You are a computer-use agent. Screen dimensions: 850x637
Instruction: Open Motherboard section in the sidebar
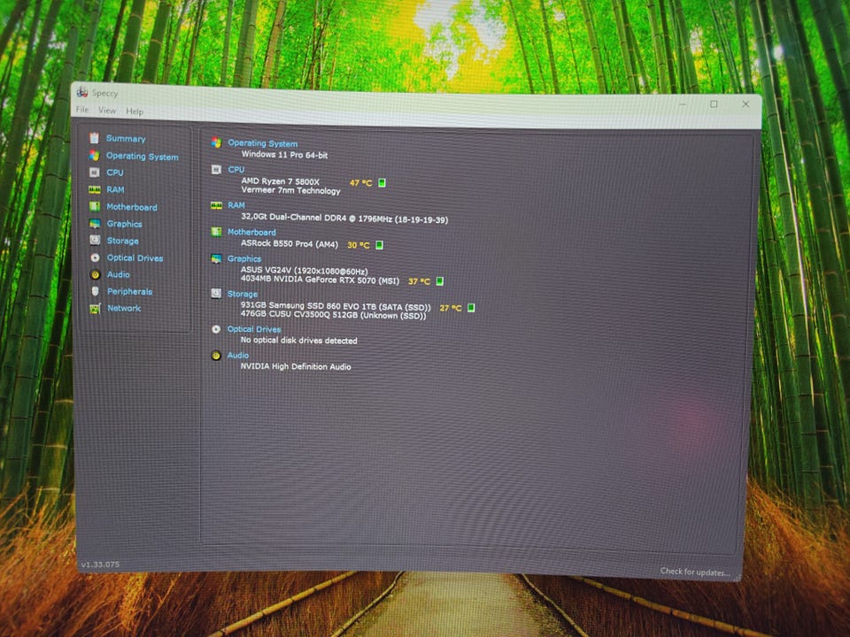132,207
